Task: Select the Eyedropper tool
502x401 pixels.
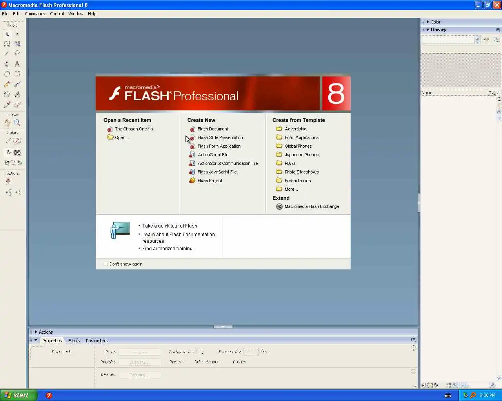Action: [7, 105]
